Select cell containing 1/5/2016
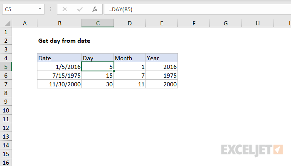The height and width of the screenshot is (166, 291). [x=59, y=67]
